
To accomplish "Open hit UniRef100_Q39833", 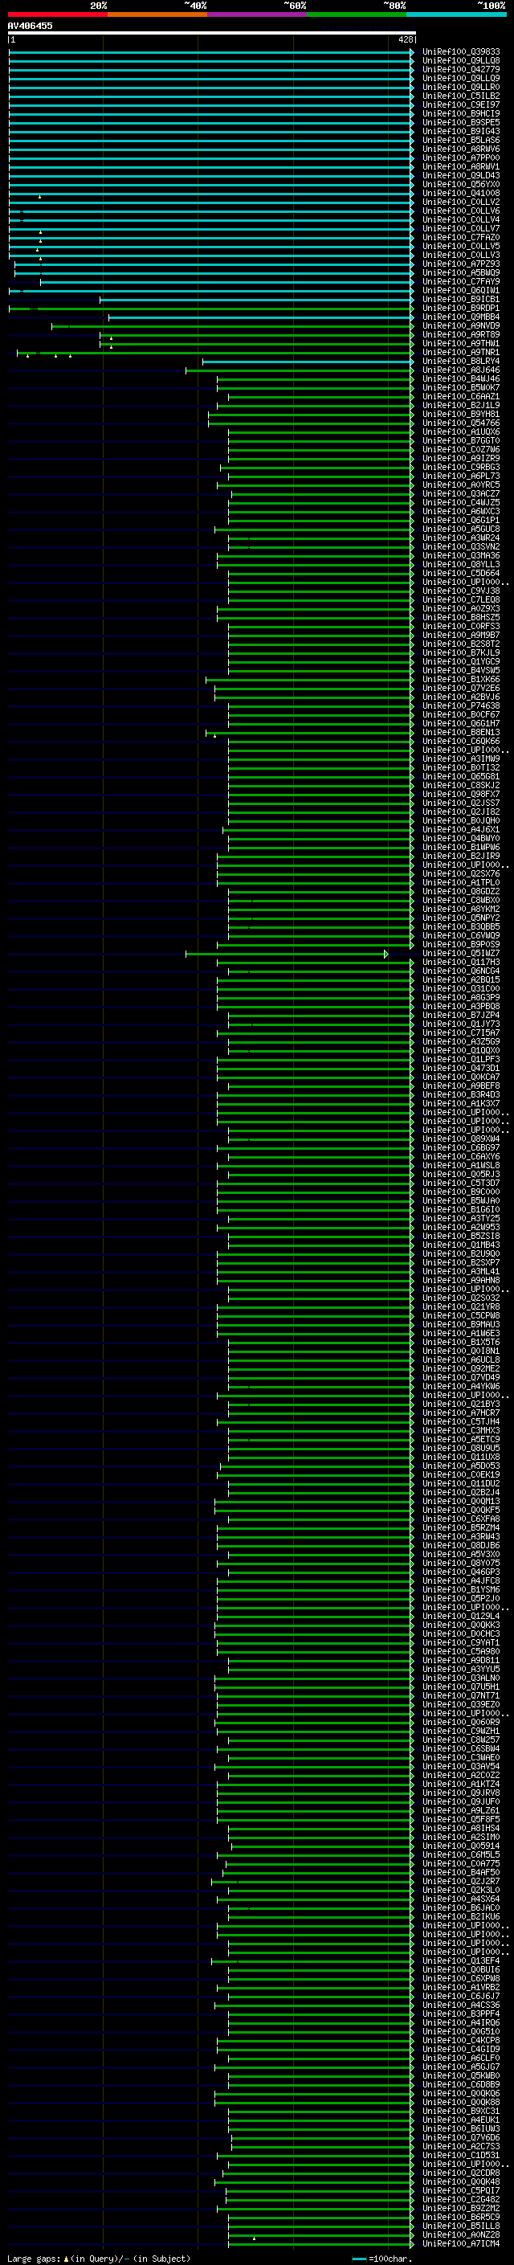I will click(x=461, y=52).
